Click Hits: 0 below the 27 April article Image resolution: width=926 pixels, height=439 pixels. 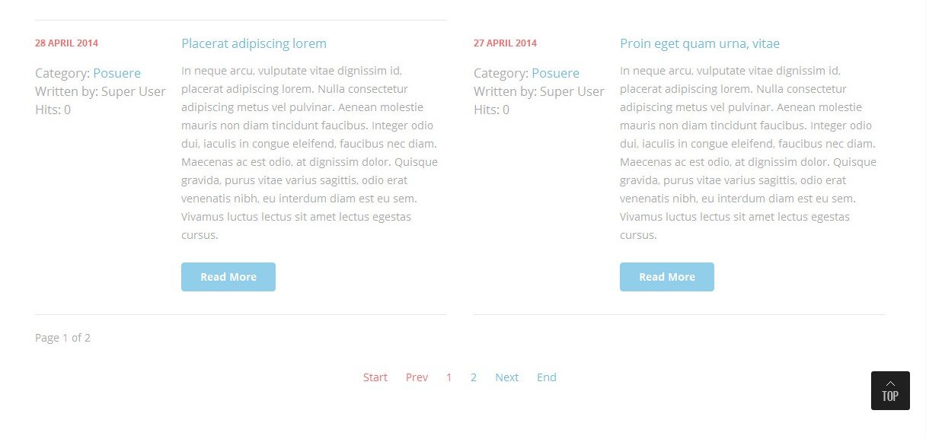[x=491, y=110]
